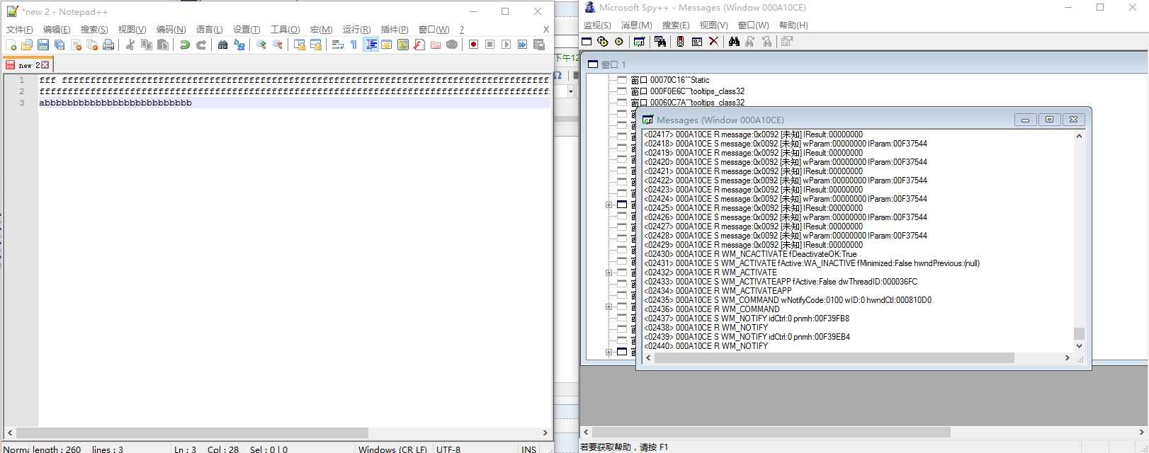Click the Print icon in Notepad++ toolbar
Viewport: 1149px width, 453px height.
click(x=108, y=45)
